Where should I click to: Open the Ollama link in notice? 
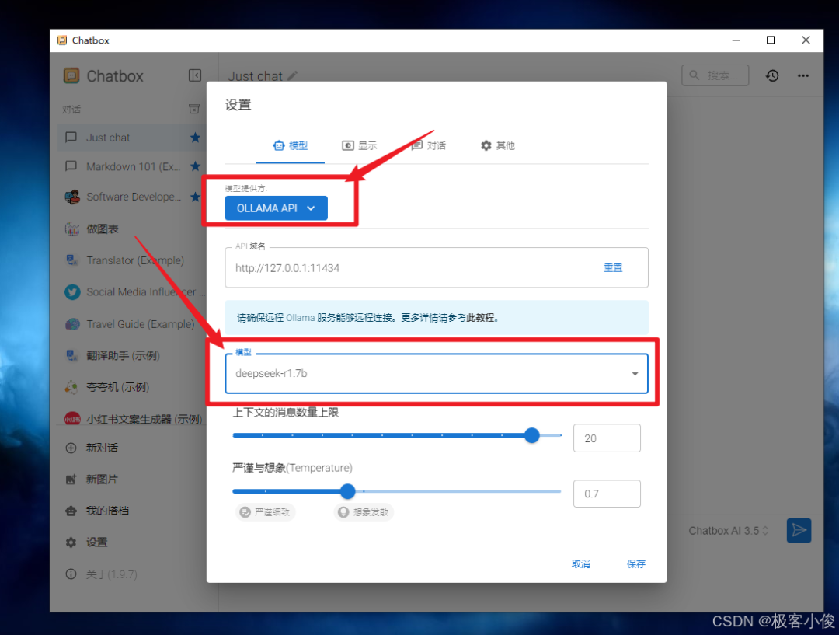point(300,318)
